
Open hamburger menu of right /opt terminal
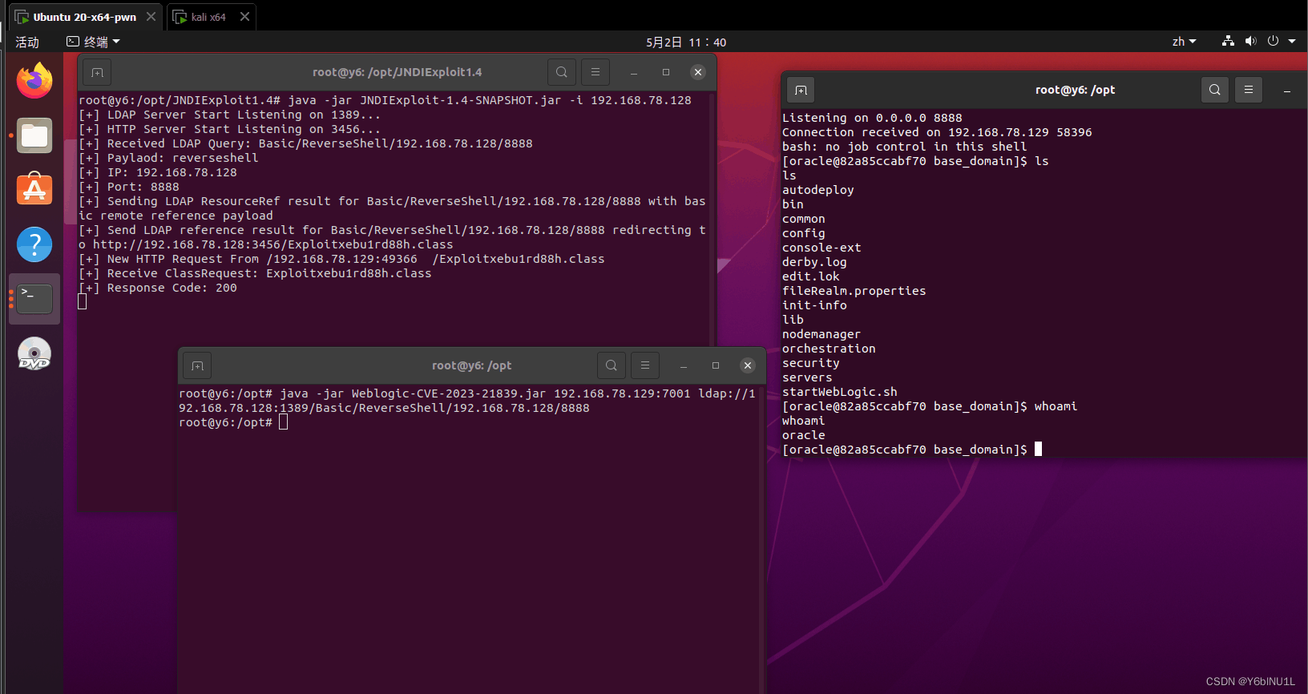(x=1249, y=90)
